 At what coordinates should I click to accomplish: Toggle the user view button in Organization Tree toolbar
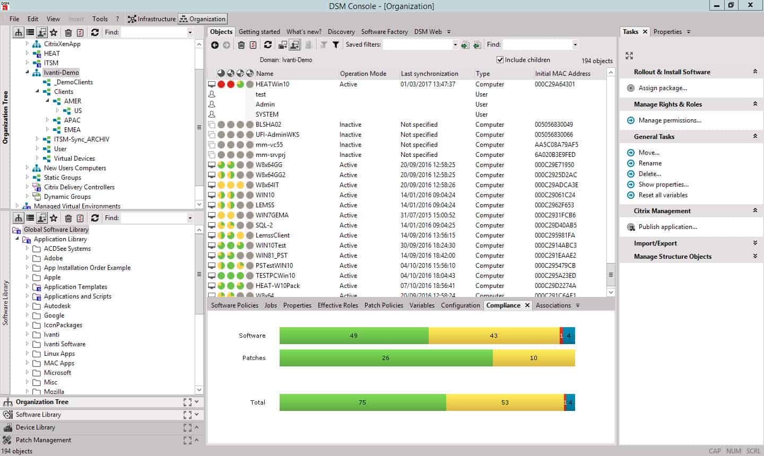[42, 32]
